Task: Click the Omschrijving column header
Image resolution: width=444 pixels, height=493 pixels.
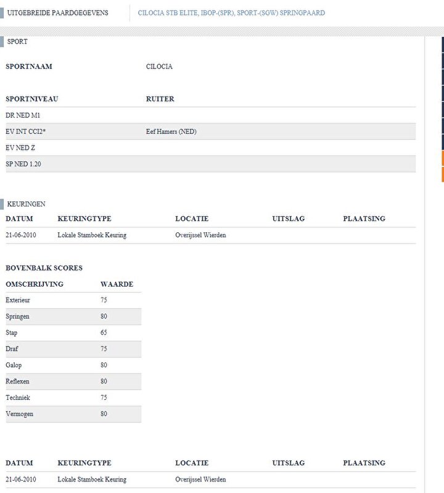Action: pos(35,284)
